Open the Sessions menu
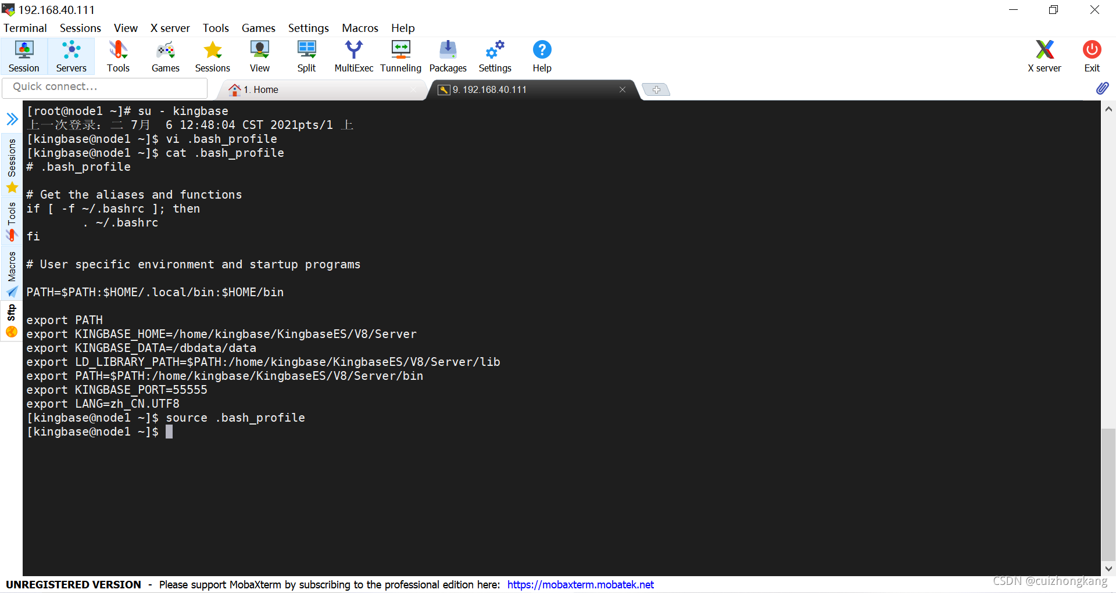 point(80,28)
